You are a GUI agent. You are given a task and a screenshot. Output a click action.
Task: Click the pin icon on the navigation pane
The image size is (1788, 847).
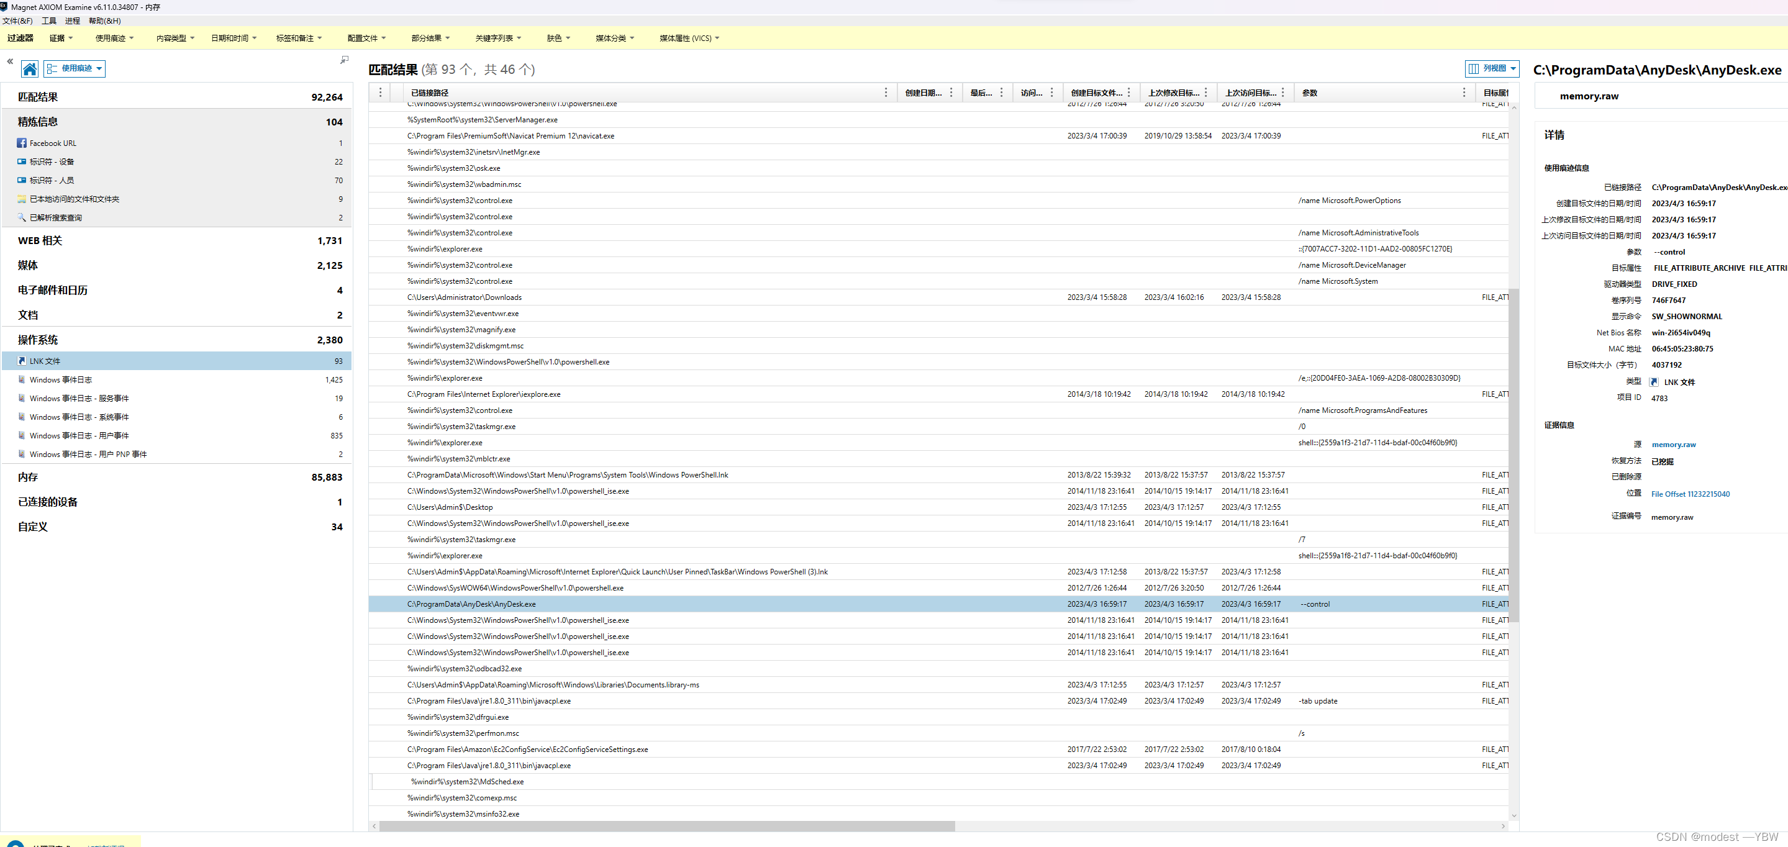tap(344, 60)
